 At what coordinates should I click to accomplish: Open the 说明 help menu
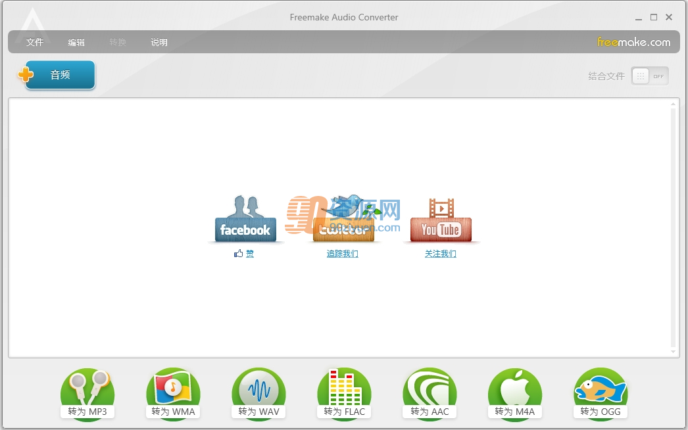click(x=159, y=42)
